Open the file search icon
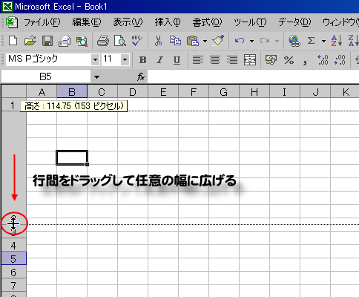This screenshot has width=359, height=297. [x=82, y=41]
